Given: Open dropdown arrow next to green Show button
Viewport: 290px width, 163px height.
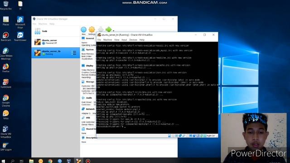Looking at the screenshot, I should click(114, 31).
